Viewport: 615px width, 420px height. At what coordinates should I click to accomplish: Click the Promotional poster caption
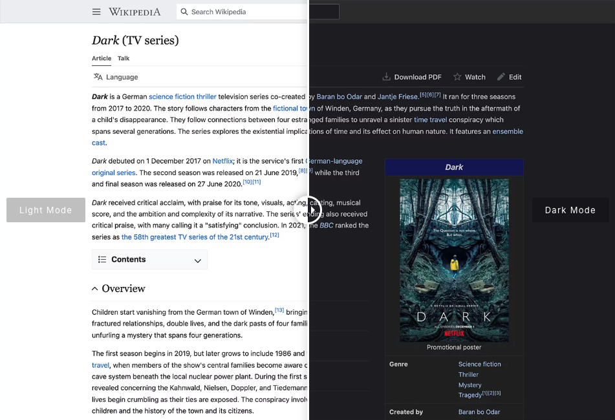coord(454,348)
